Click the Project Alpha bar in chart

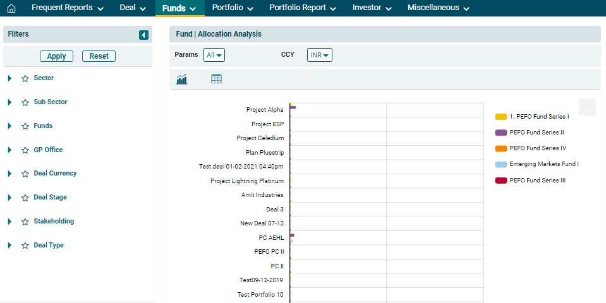293,108
